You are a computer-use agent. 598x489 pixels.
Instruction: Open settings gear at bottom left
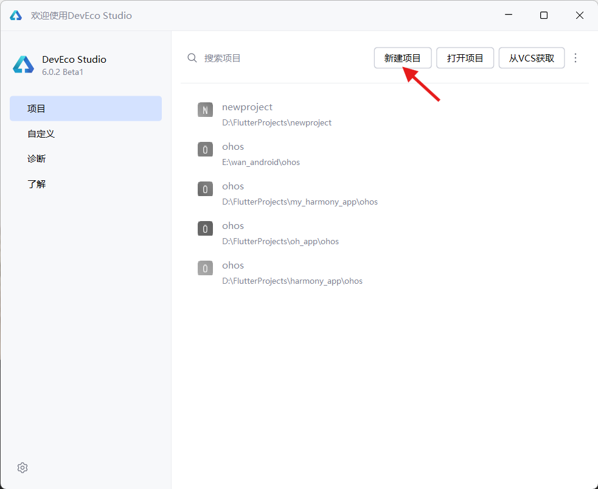[x=23, y=468]
